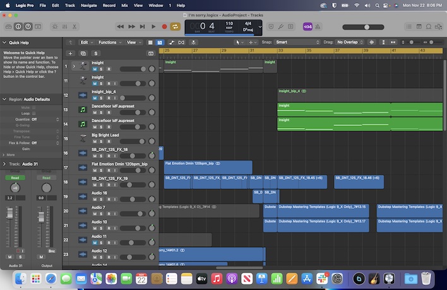This screenshot has width=447, height=290.
Task: Open the Command-click tool menu
Action: point(253,42)
